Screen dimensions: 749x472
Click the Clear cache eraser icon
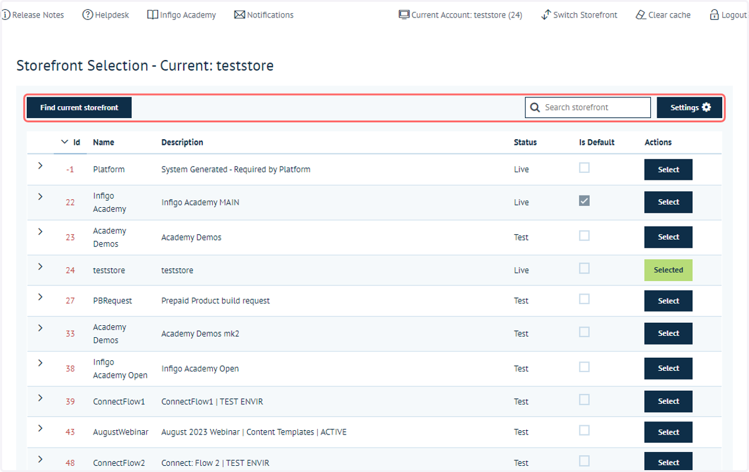tap(641, 14)
